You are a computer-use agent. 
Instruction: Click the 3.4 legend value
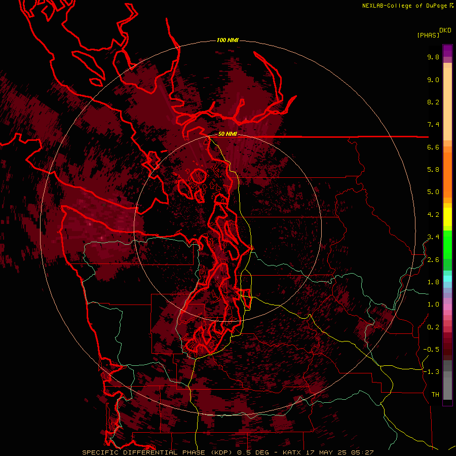pyautogui.click(x=433, y=237)
